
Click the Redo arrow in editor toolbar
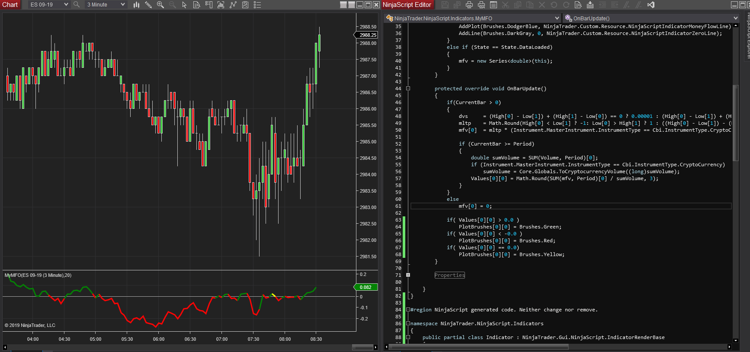point(566,5)
